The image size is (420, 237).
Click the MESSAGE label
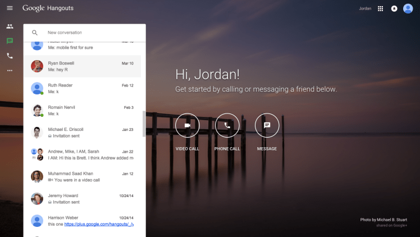tap(267, 149)
